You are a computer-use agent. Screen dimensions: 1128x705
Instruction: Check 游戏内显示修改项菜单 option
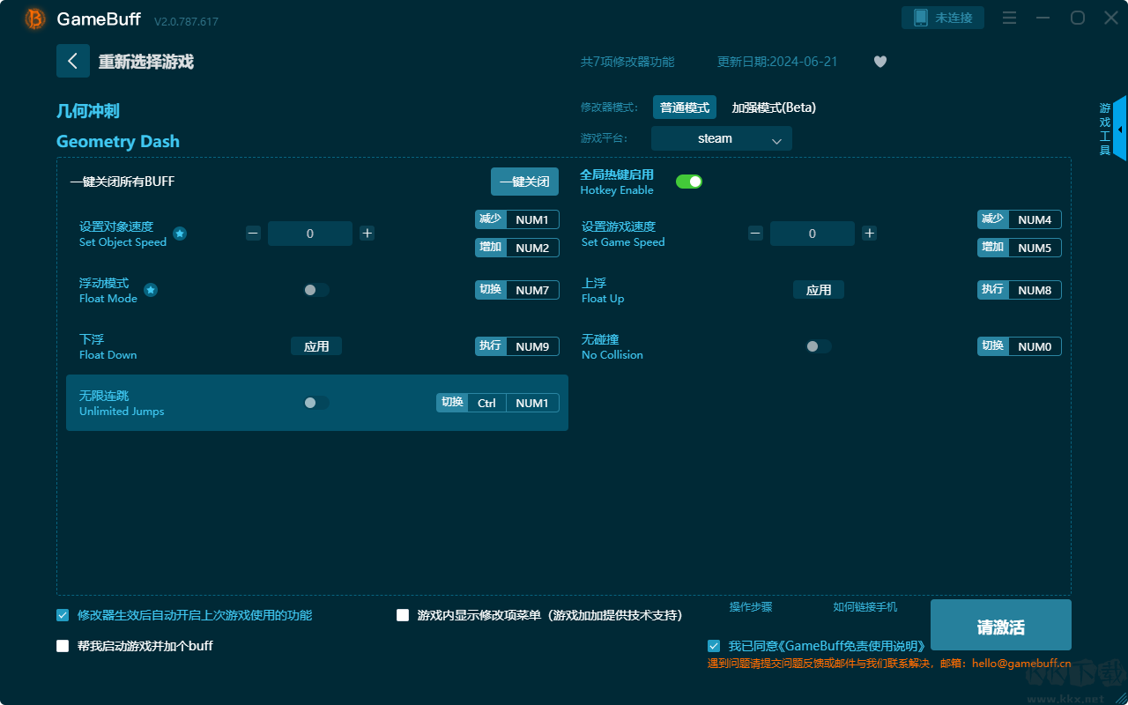(x=403, y=615)
